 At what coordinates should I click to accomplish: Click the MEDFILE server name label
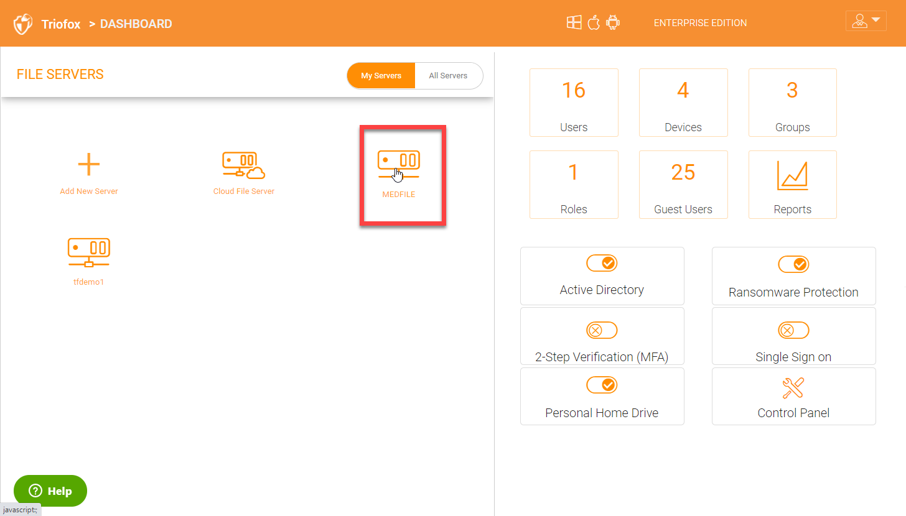pyautogui.click(x=399, y=195)
